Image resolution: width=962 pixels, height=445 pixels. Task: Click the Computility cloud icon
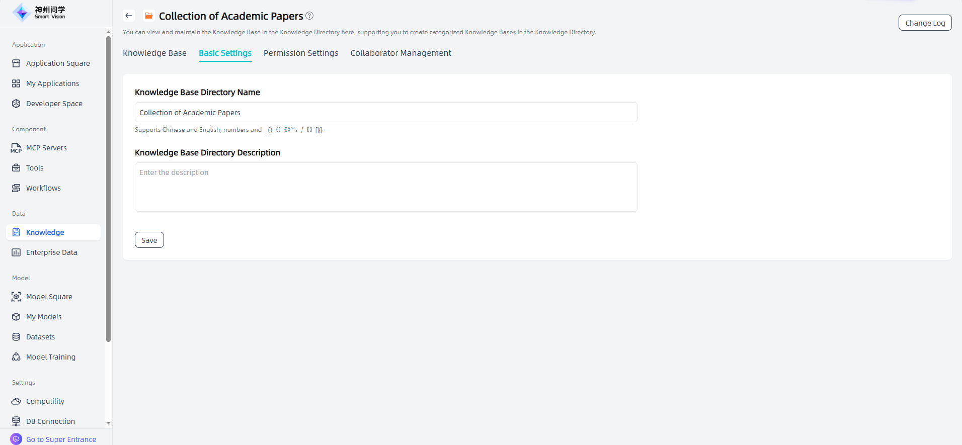pyautogui.click(x=16, y=401)
